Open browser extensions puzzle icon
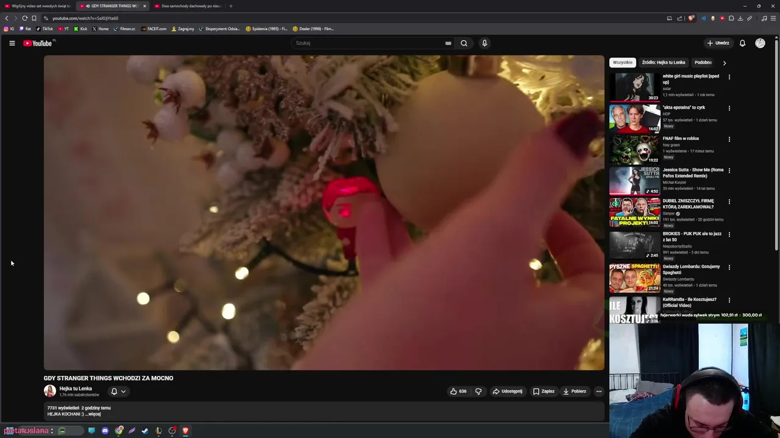This screenshot has width=780, height=438. pyautogui.click(x=731, y=18)
